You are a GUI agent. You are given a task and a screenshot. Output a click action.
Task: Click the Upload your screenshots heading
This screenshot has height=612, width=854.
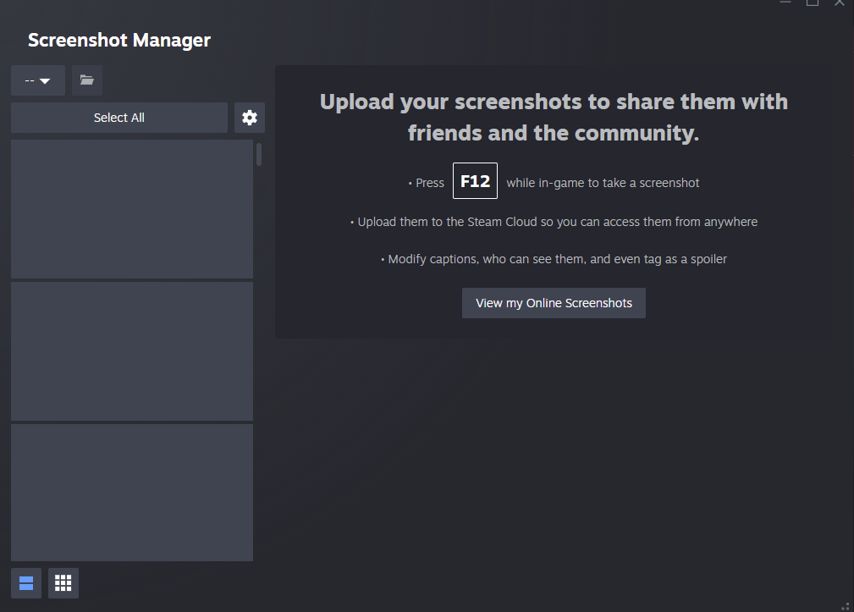pos(554,117)
